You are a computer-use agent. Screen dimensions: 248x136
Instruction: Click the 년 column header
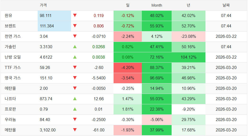188,5
